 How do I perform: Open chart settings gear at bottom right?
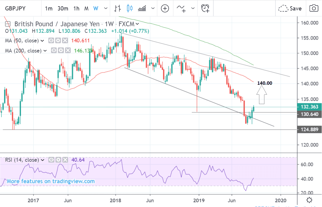pyautogui.click(x=309, y=200)
